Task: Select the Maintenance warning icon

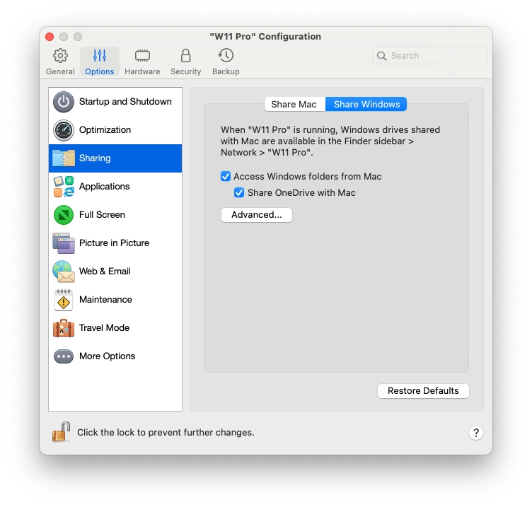Action: 64,300
